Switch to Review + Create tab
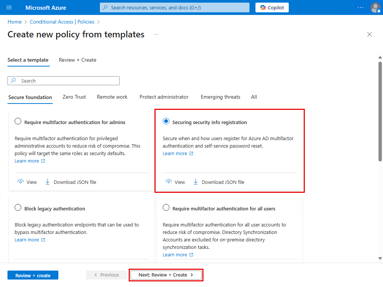The image size is (383, 287). (x=78, y=60)
